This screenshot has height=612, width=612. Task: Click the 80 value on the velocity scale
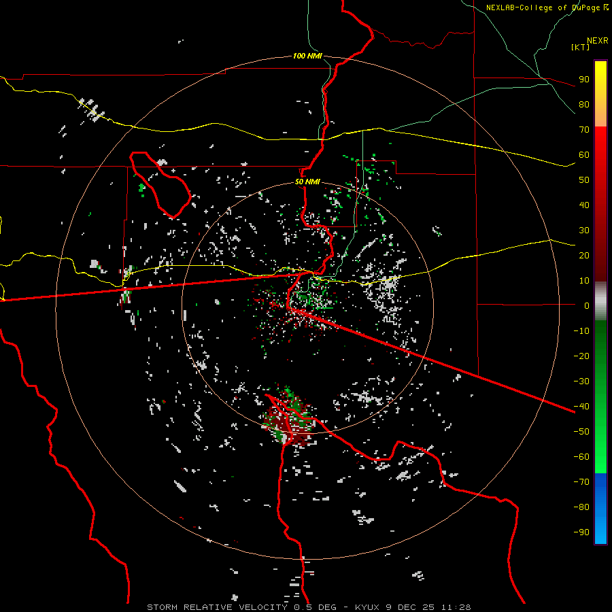[584, 104]
